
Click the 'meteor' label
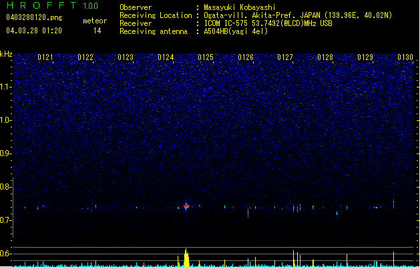click(95, 21)
